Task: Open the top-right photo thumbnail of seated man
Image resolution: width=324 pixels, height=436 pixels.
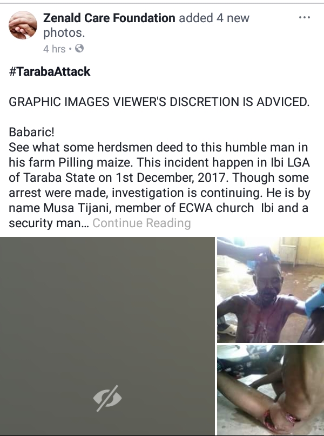Action: (x=271, y=289)
